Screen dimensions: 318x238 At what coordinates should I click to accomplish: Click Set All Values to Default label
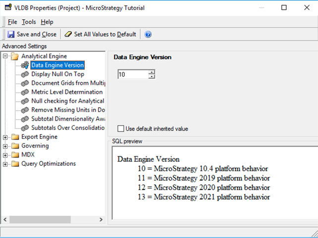tap(105, 35)
